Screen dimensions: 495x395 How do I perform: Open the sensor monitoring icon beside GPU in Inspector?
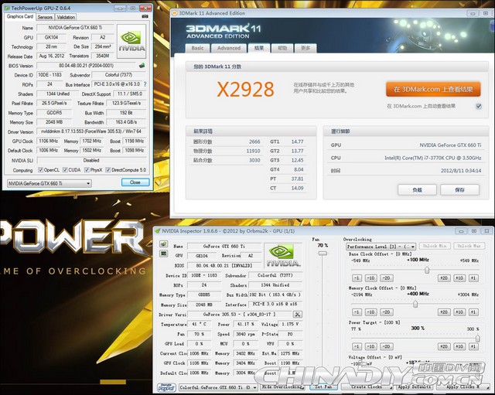coord(163,254)
